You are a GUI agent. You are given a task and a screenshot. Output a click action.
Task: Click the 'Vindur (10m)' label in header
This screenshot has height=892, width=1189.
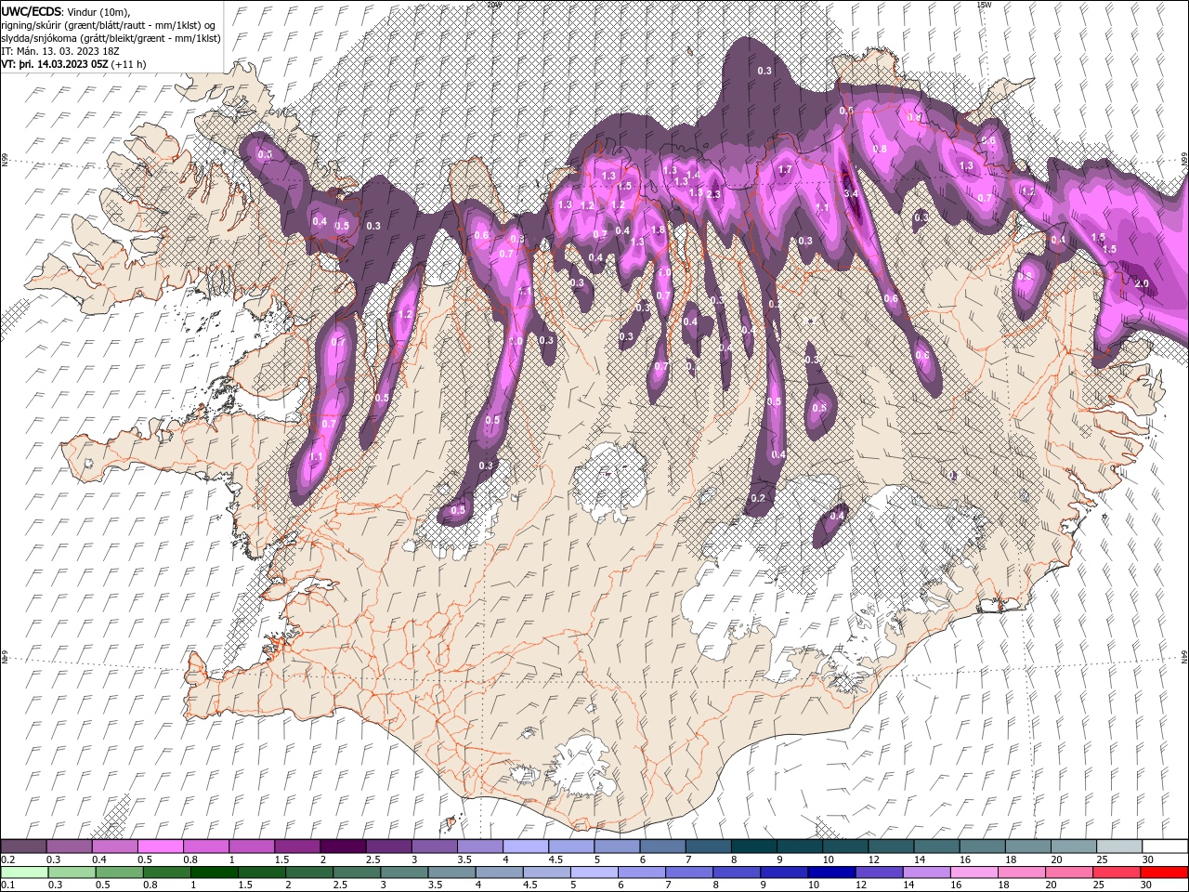pyautogui.click(x=99, y=10)
